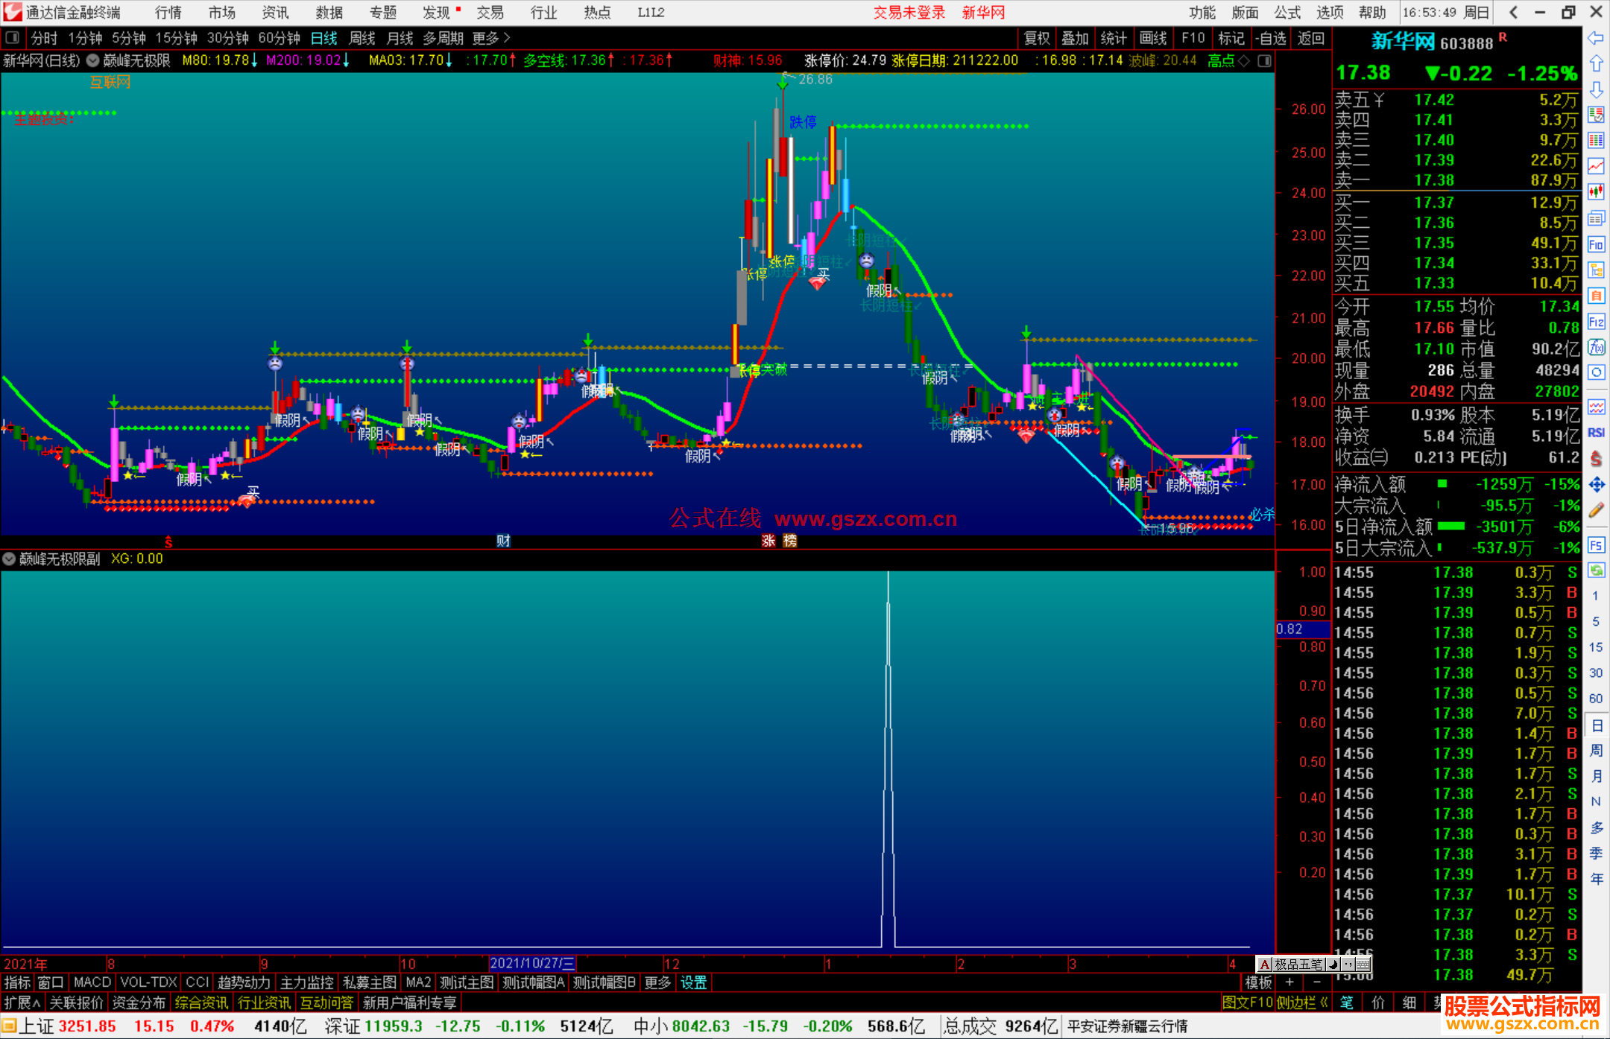This screenshot has height=1039, width=1610.
Task: Click the RSI indicator icon in the sidebar
Action: [1596, 433]
